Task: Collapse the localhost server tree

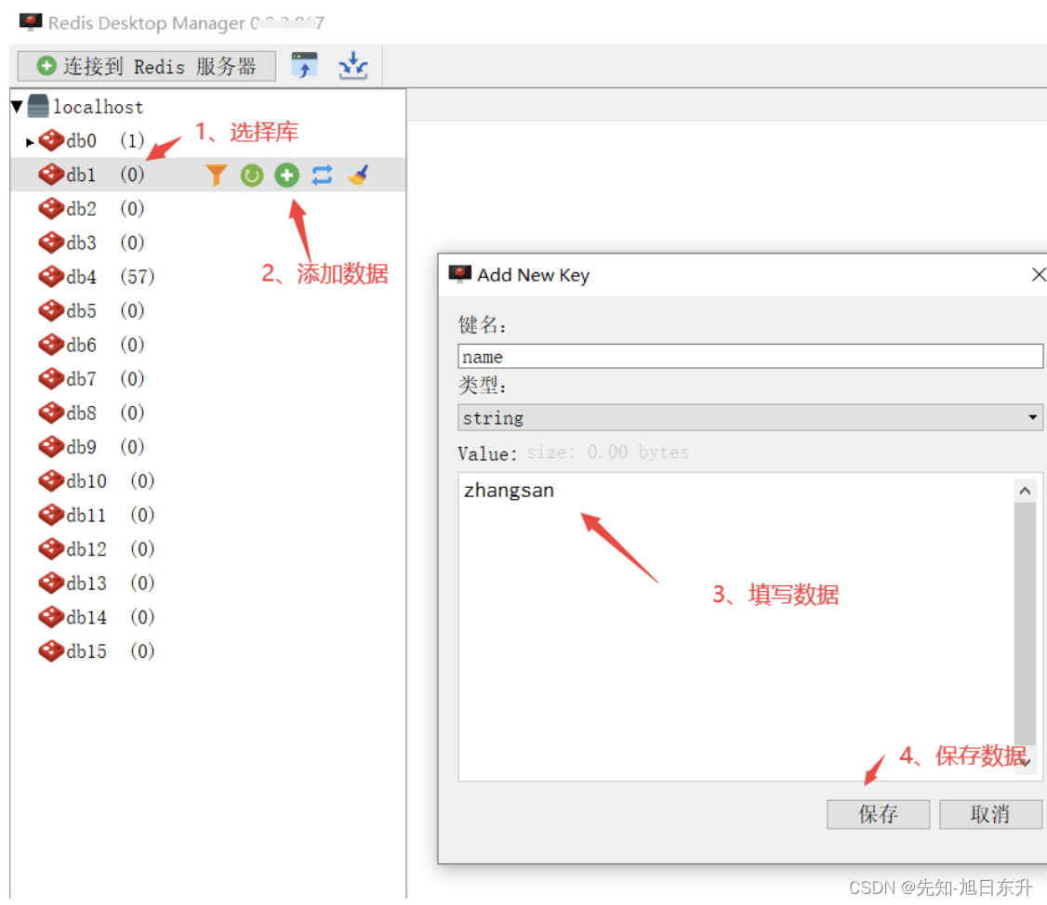Action: pos(18,106)
